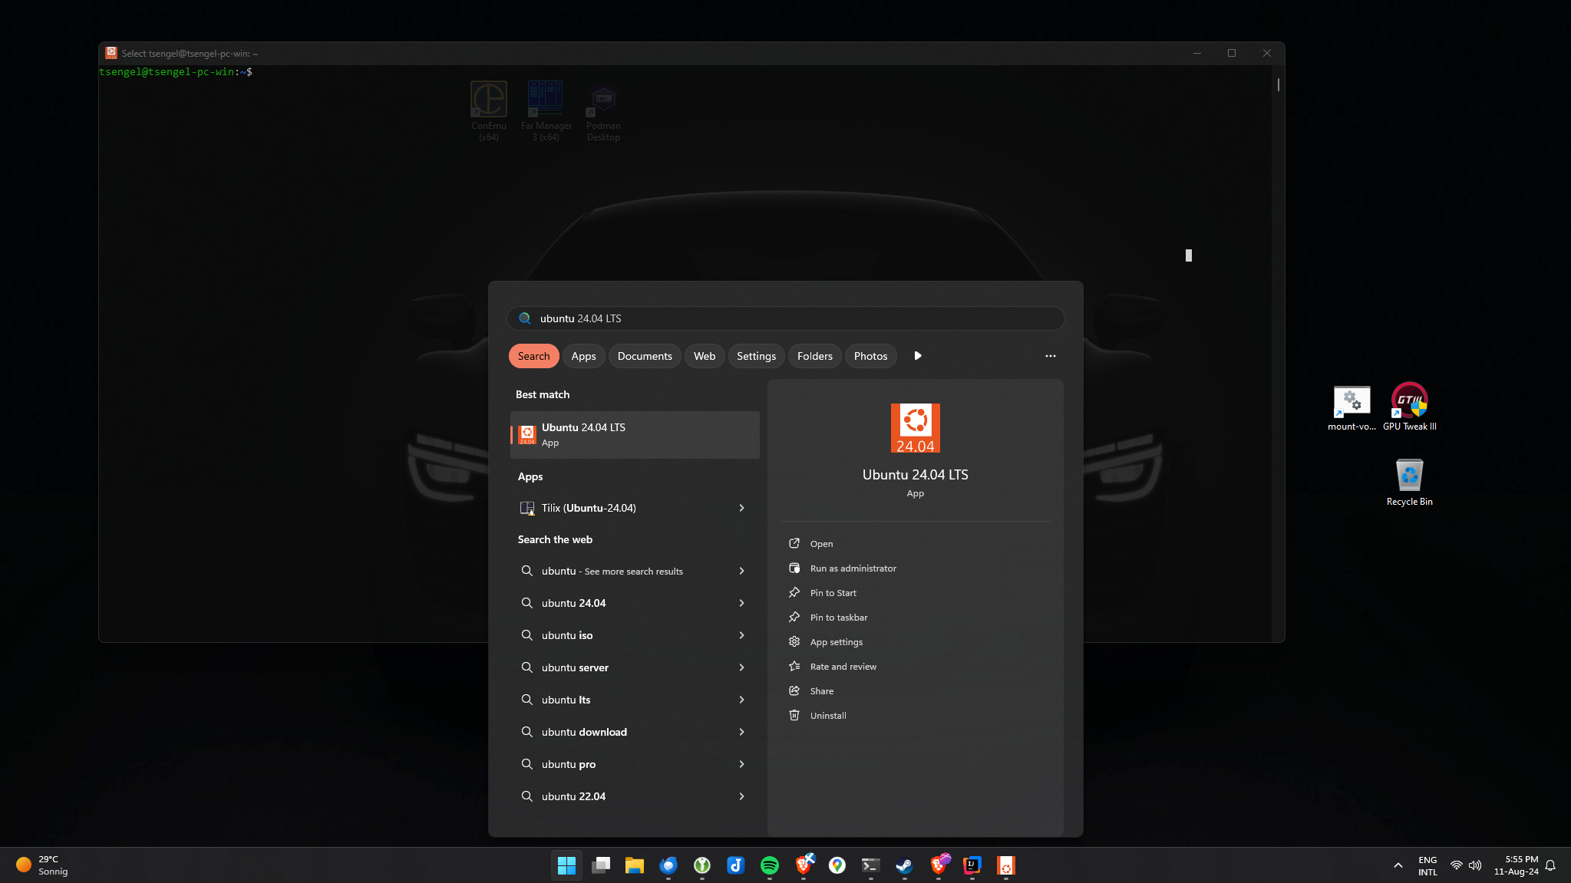
Task: Open Brave with the purple globe badge
Action: (939, 865)
